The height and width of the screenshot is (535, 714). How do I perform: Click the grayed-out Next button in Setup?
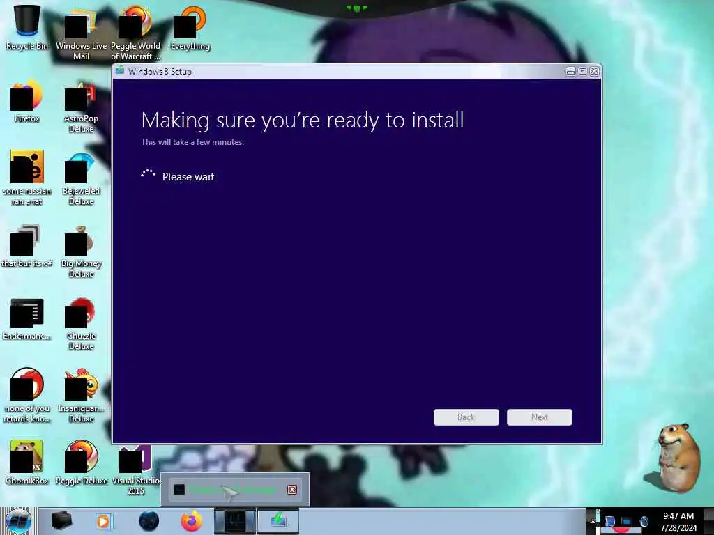point(540,417)
